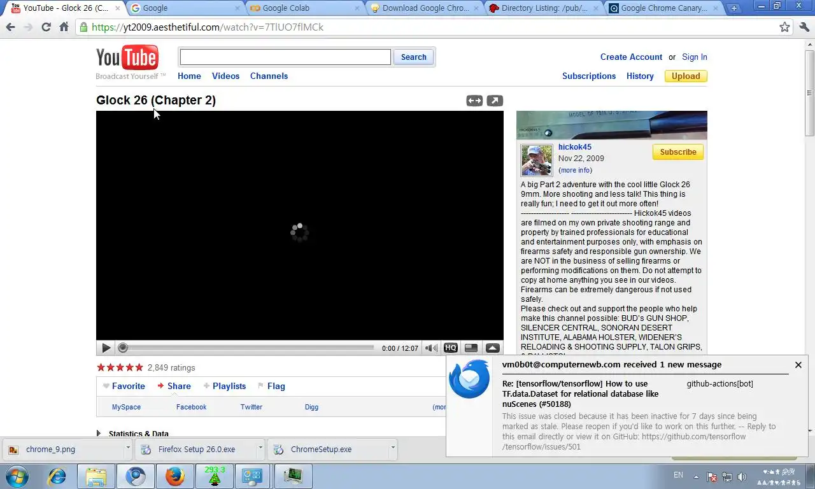Open the Videos navigation link
The image size is (815, 489).
coord(225,76)
